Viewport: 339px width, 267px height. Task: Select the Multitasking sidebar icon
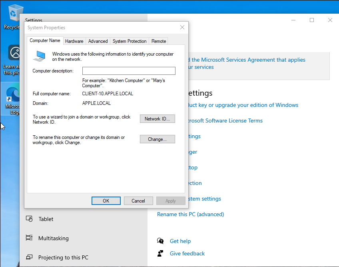29,238
